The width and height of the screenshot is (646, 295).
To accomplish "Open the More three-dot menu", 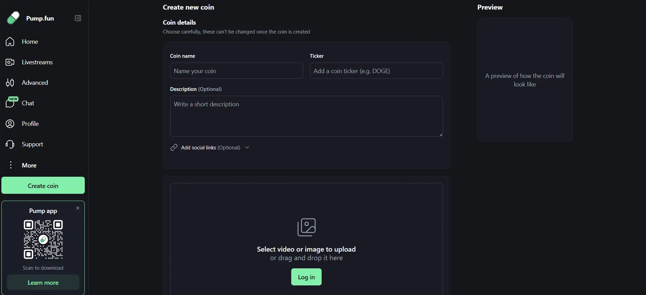I will pyautogui.click(x=11, y=165).
